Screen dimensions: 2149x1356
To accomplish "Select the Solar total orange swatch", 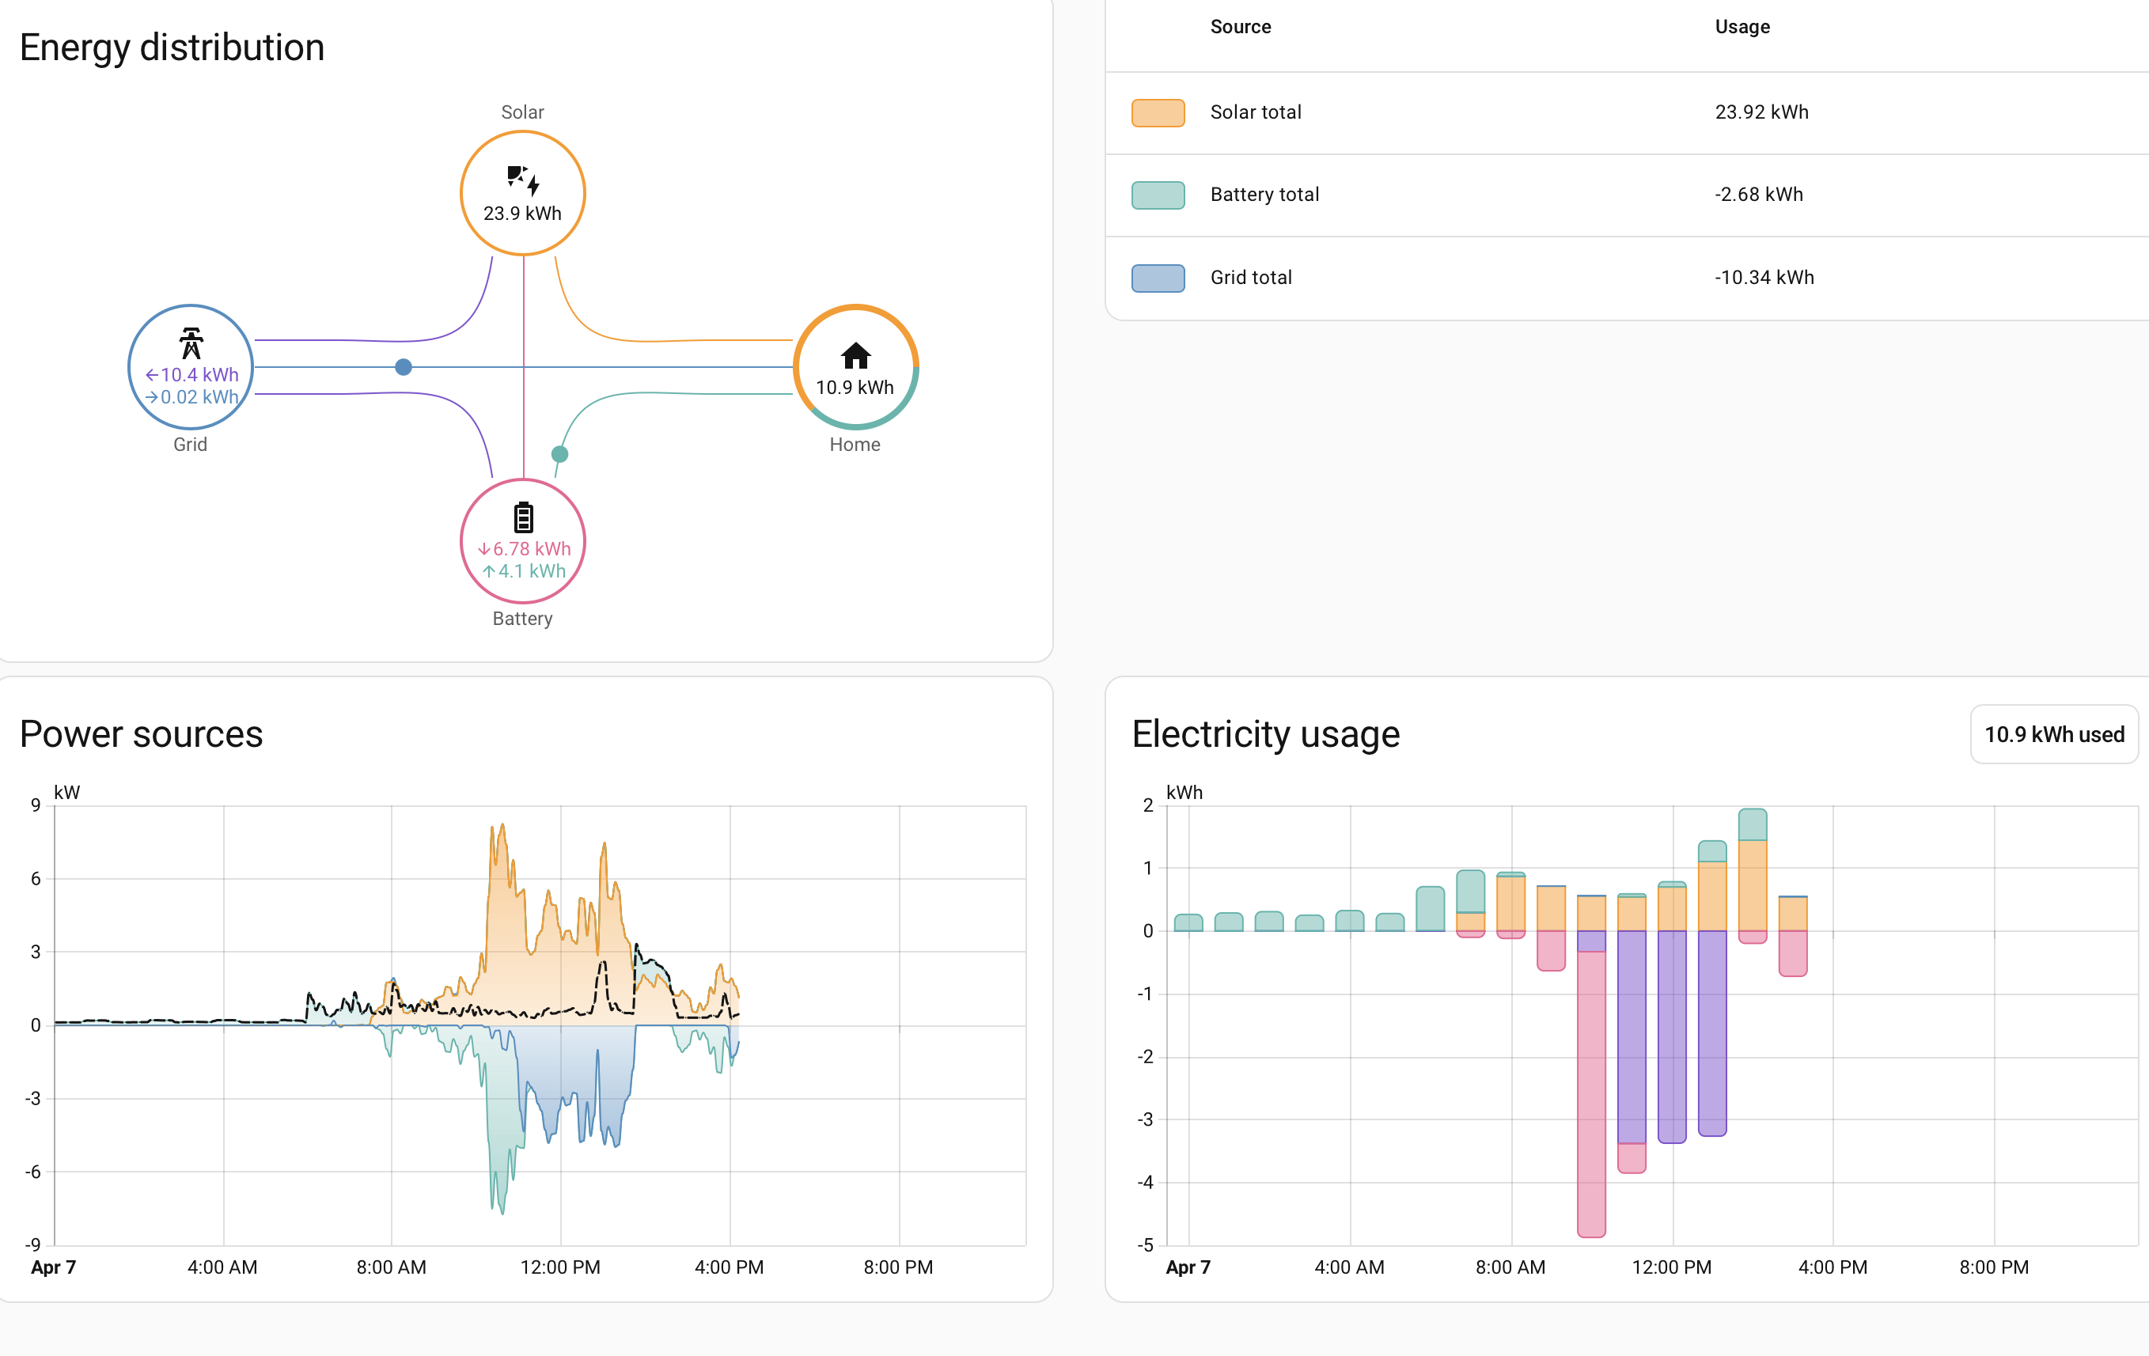I will pyautogui.click(x=1158, y=112).
